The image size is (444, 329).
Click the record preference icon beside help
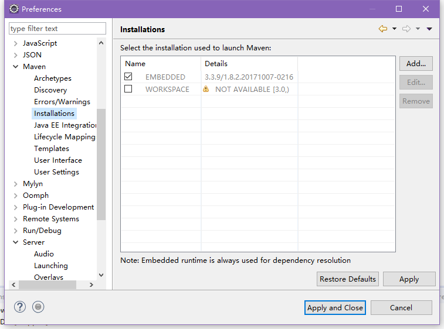click(38, 307)
